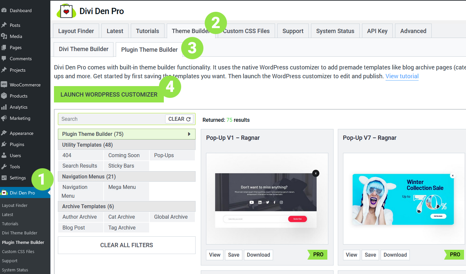Click the Analytics bar chart icon
The height and width of the screenshot is (274, 466).
coord(4,107)
